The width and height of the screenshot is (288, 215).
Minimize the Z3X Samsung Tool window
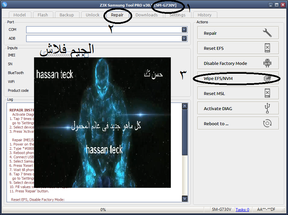[271, 5]
